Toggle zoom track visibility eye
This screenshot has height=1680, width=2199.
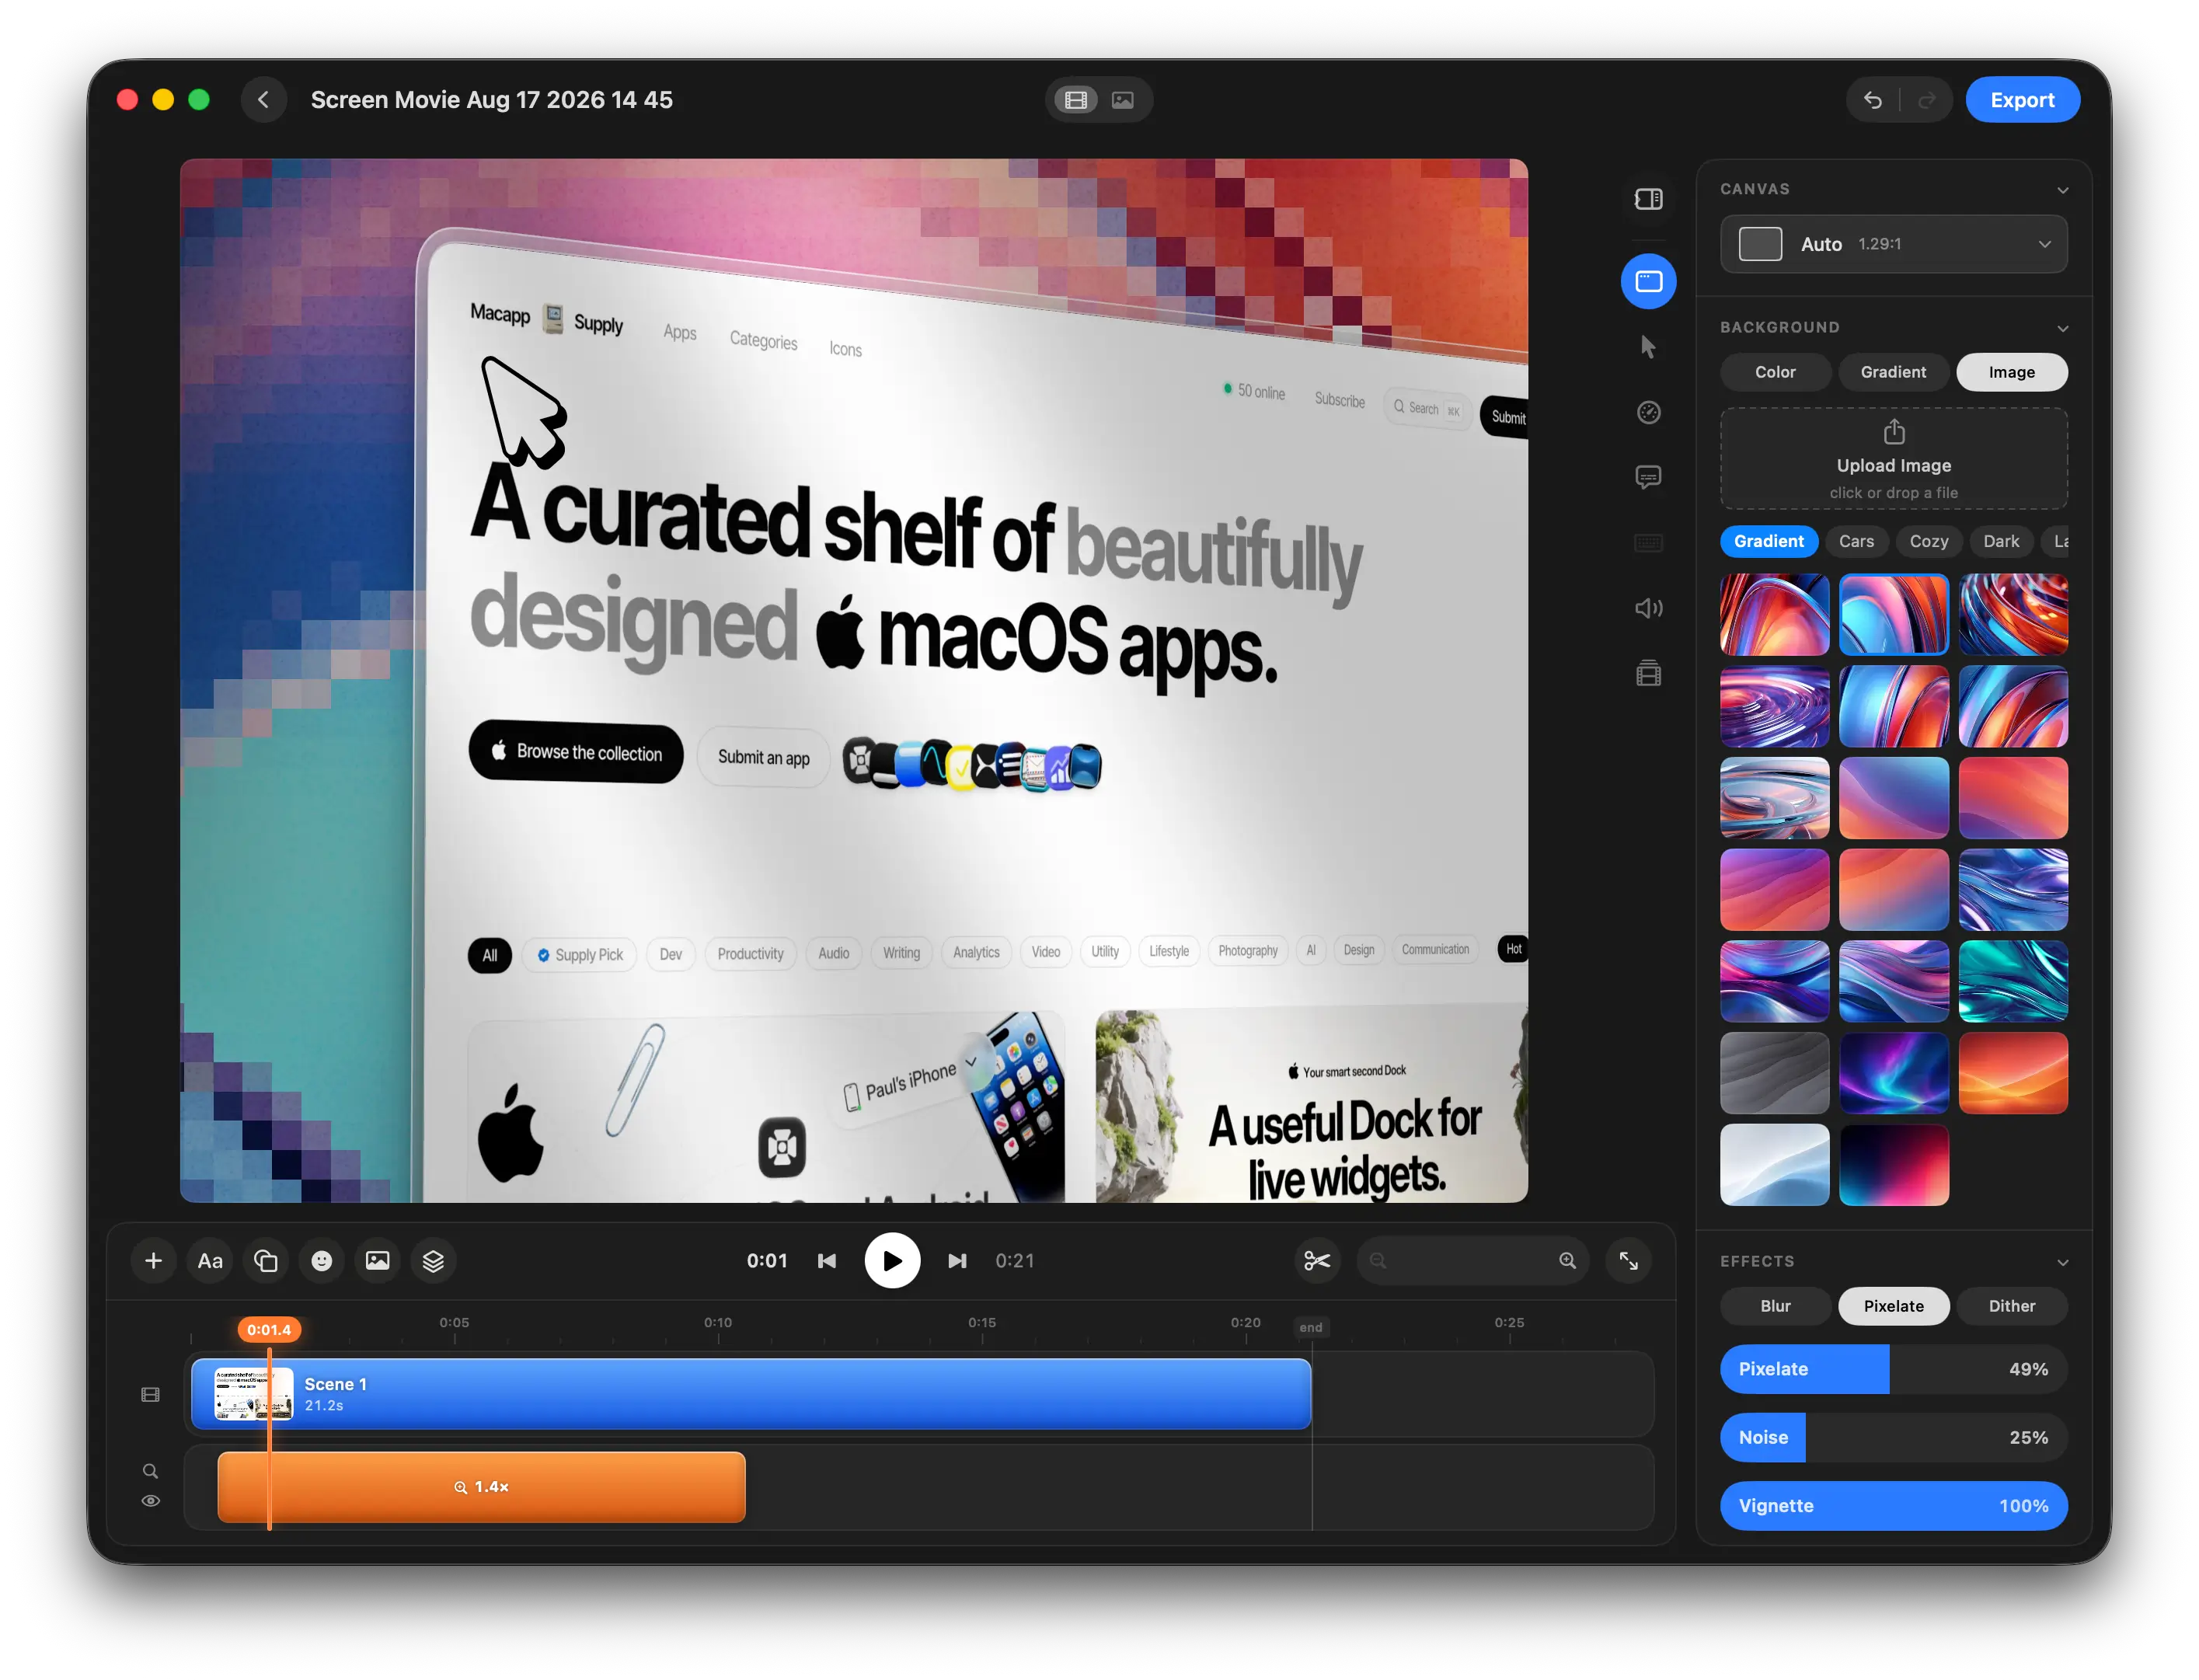150,1501
